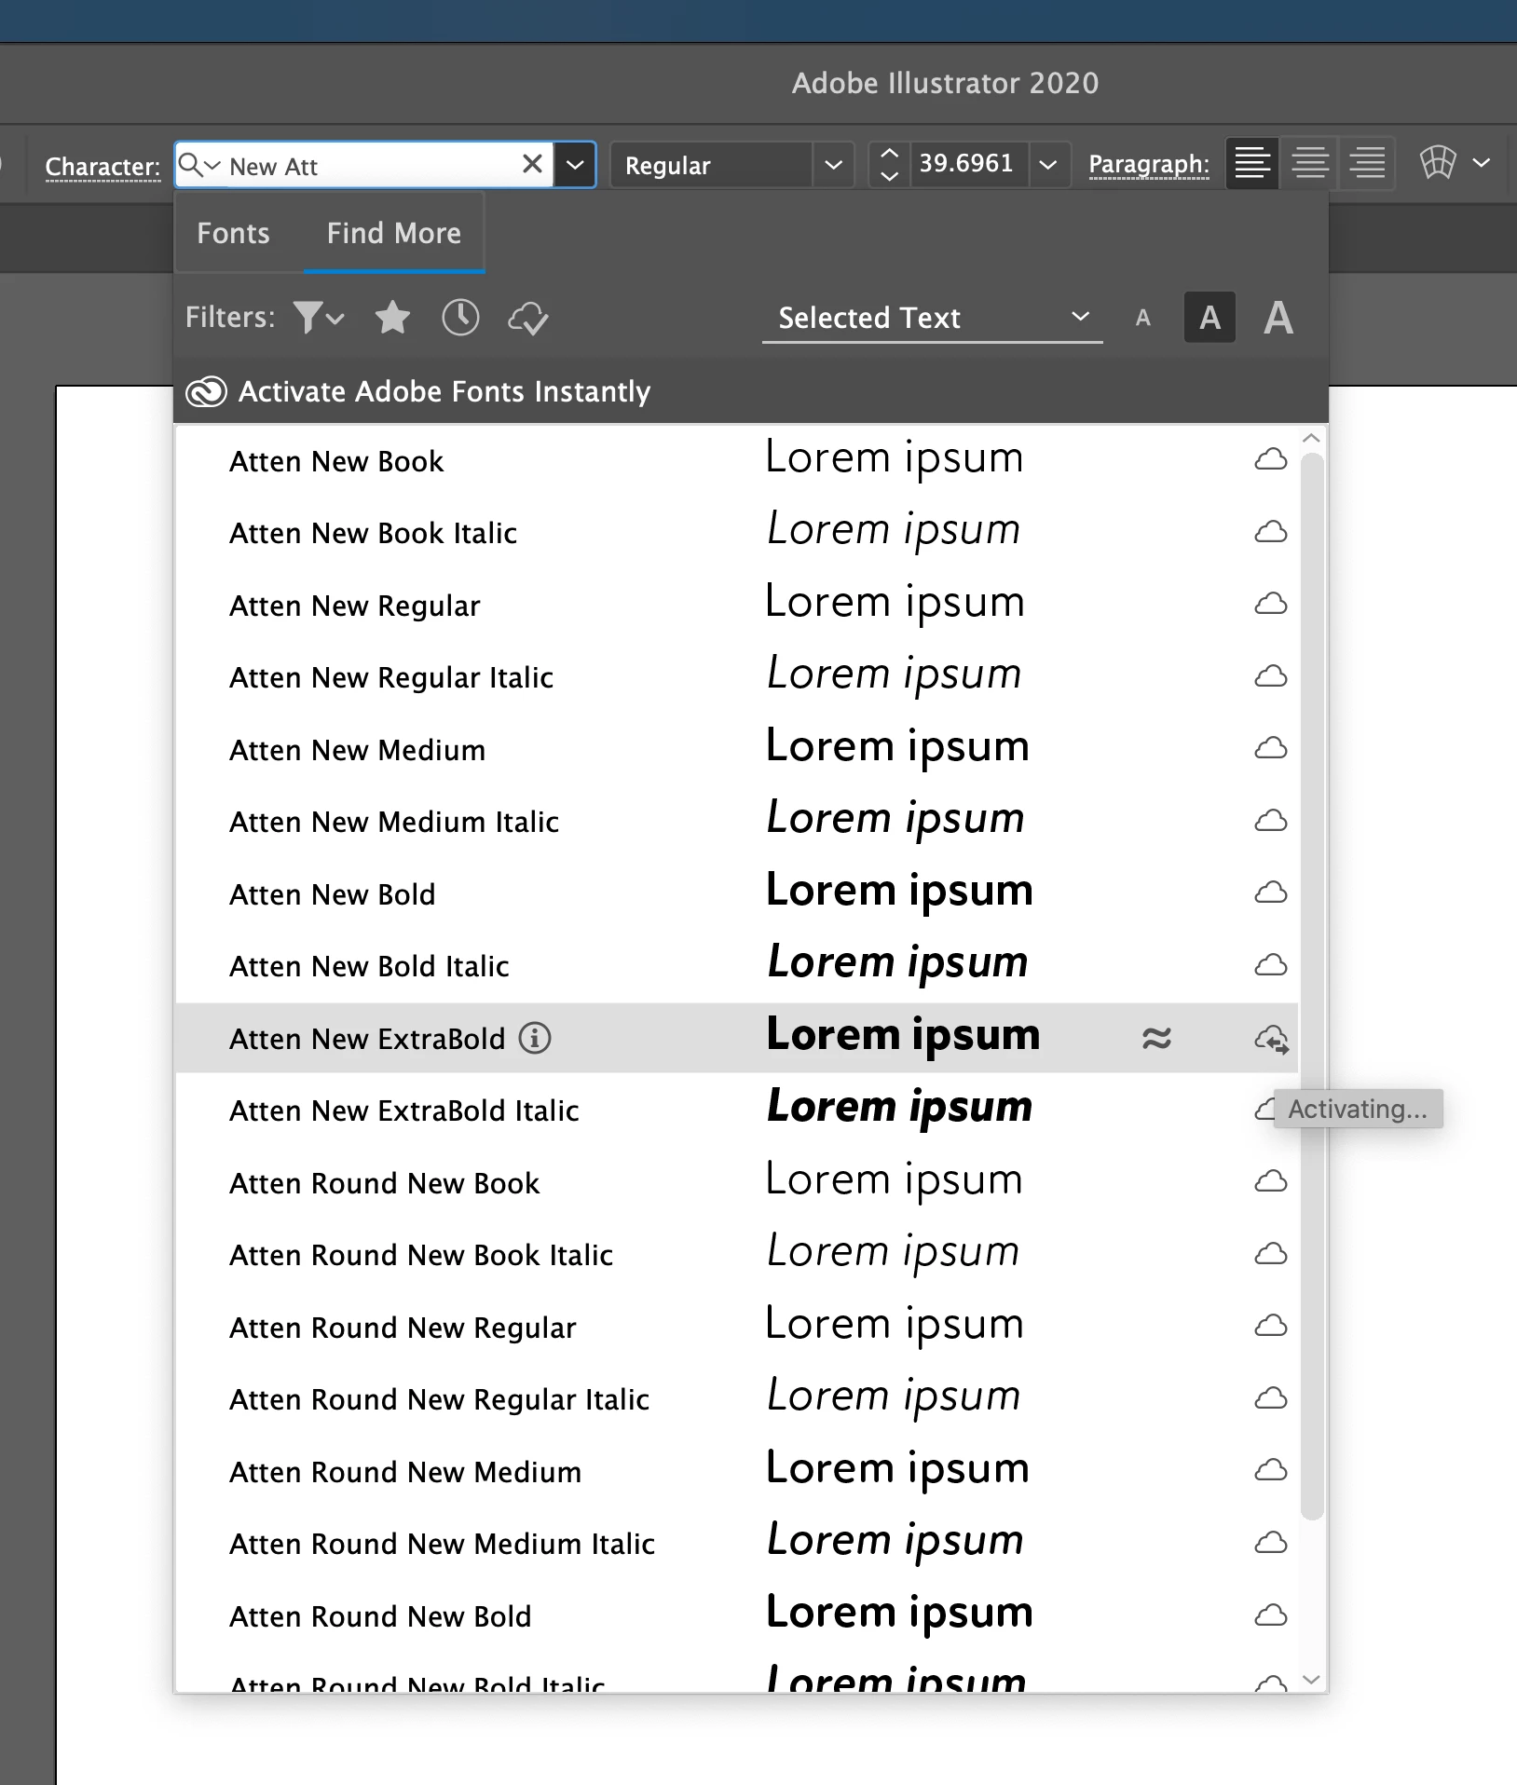Activate Atten Round New Medium Italic cloud icon
This screenshot has width=1517, height=1785.
(1271, 1543)
